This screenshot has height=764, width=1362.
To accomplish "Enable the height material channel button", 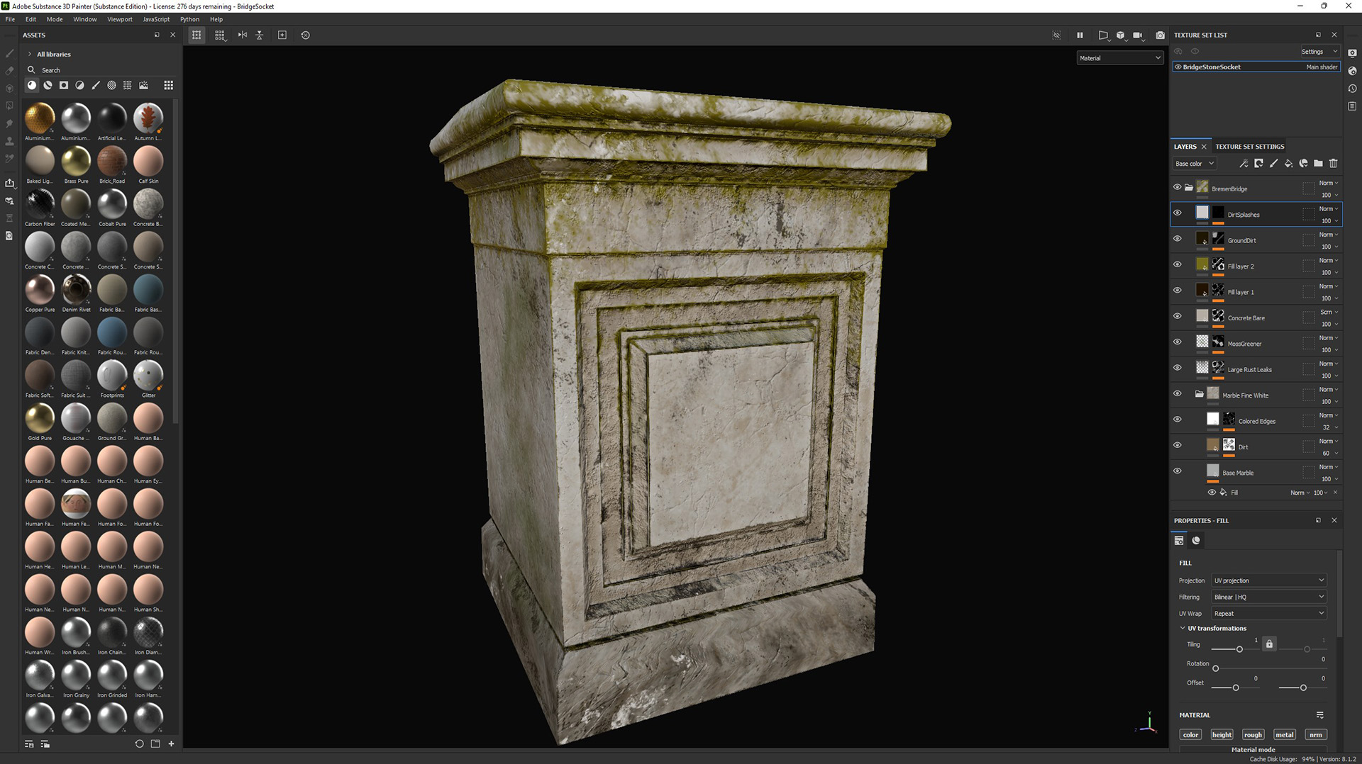I will point(1222,735).
